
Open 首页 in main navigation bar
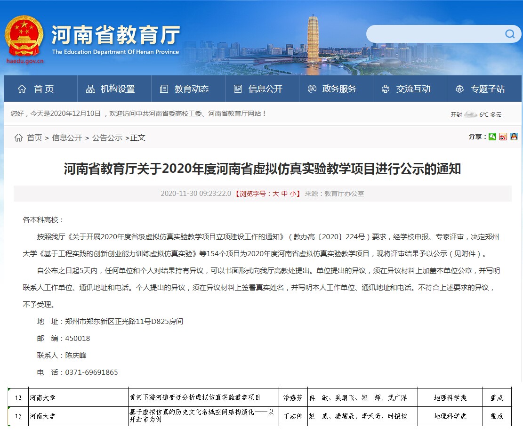coord(36,89)
